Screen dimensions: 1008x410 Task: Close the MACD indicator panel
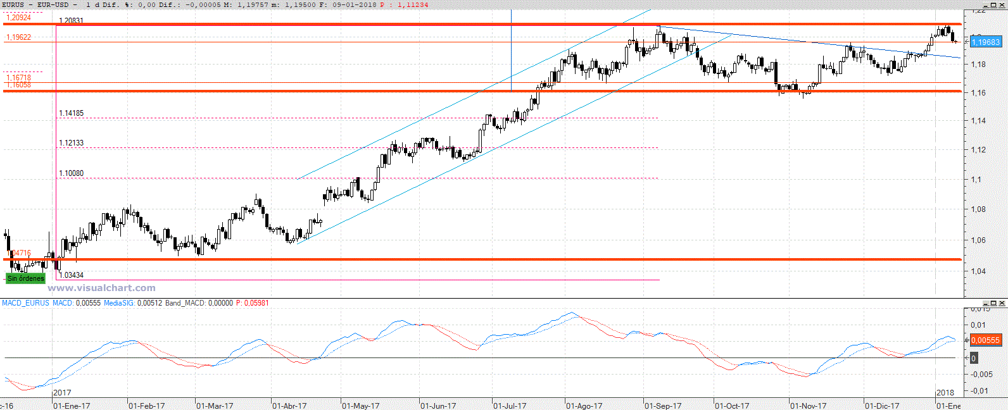click(x=1002, y=303)
